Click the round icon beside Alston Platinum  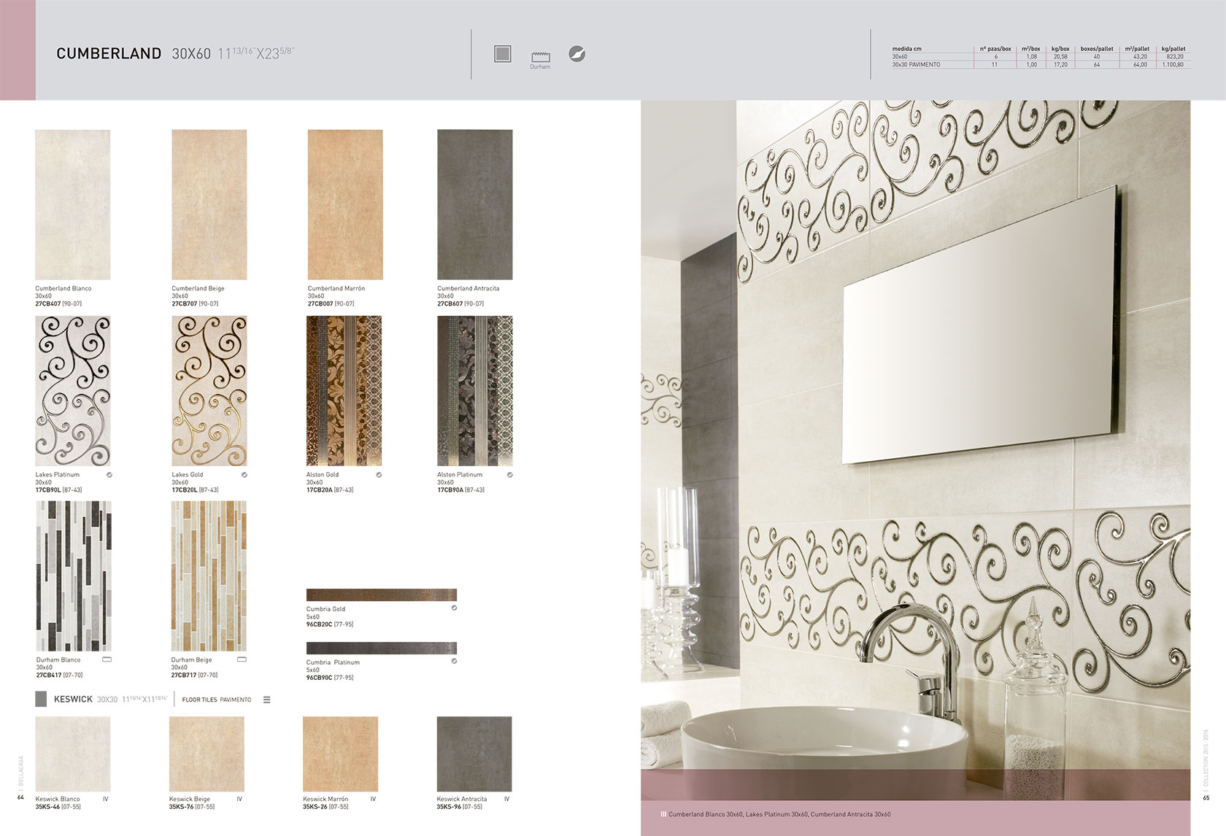pyautogui.click(x=509, y=475)
